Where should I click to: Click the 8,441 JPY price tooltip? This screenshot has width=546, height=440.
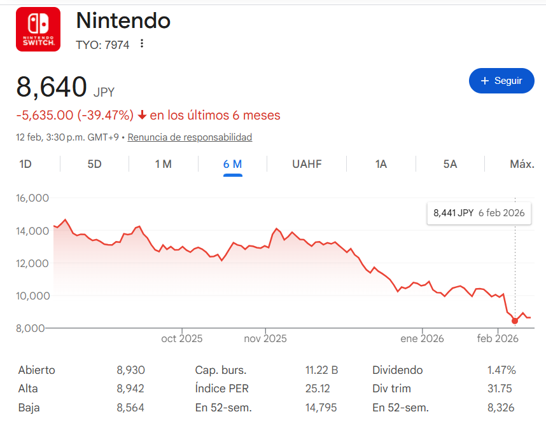point(479,213)
